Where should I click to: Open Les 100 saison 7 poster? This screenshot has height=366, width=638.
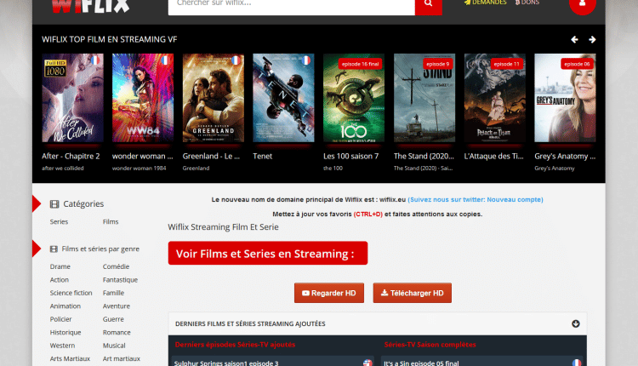(x=354, y=98)
